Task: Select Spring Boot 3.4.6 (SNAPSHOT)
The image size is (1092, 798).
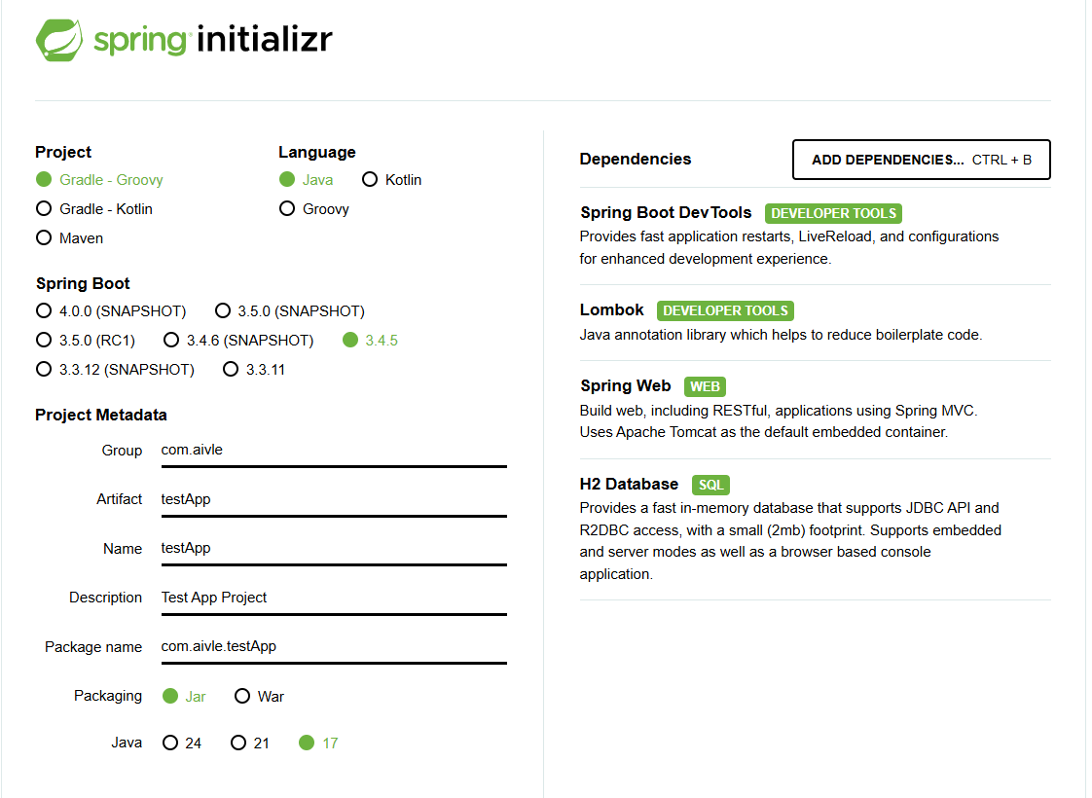Action: pyautogui.click(x=238, y=340)
